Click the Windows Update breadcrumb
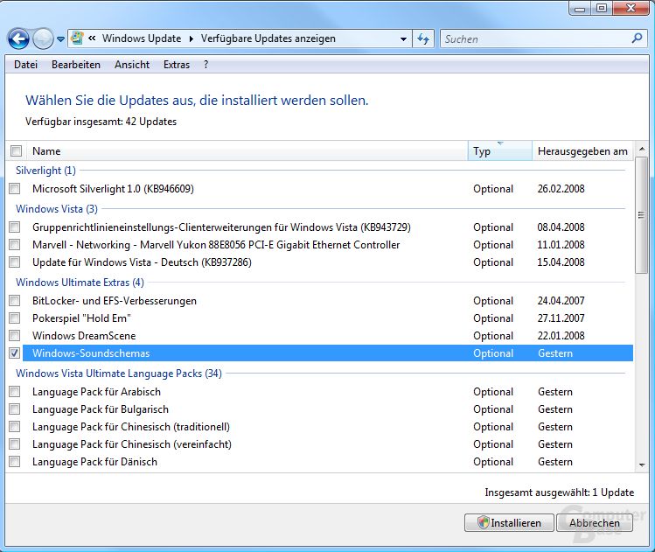Image resolution: width=655 pixels, height=552 pixels. click(142, 38)
